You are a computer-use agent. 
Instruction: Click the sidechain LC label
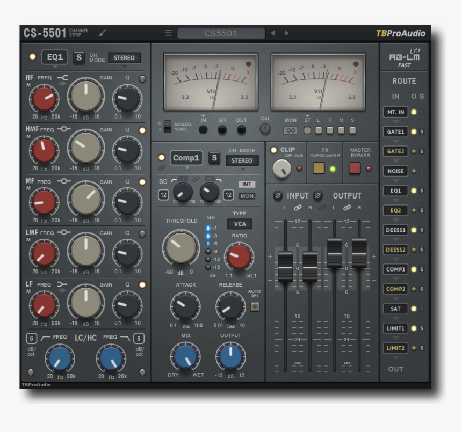[183, 179]
